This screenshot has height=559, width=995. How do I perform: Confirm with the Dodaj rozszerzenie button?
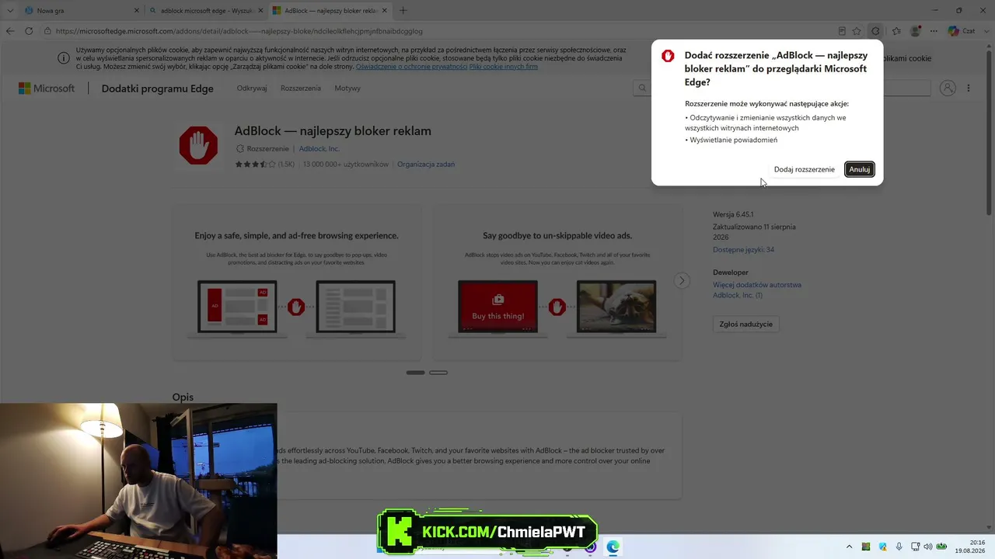(x=804, y=169)
